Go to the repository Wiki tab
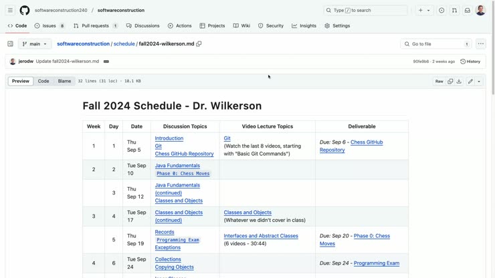The height and width of the screenshot is (278, 495). [x=241, y=26]
